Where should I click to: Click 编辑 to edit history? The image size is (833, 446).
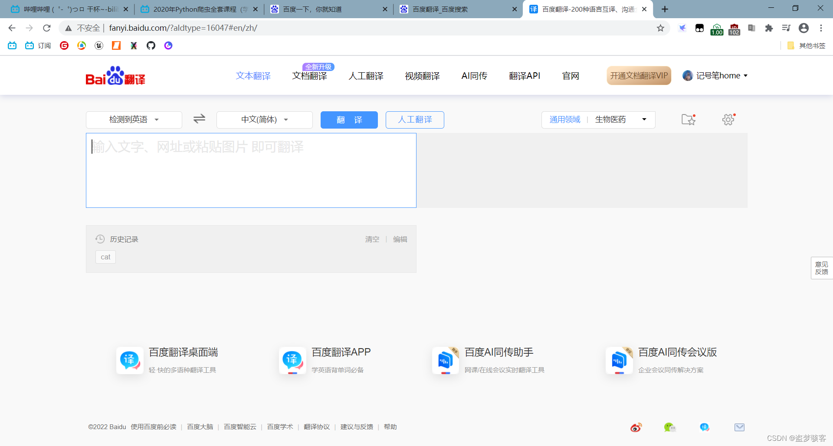click(x=400, y=239)
